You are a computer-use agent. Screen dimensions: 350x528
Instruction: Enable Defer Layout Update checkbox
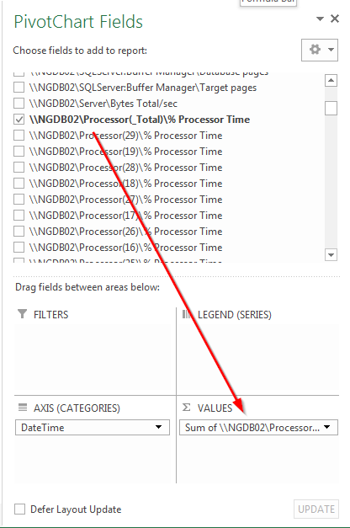[19, 509]
